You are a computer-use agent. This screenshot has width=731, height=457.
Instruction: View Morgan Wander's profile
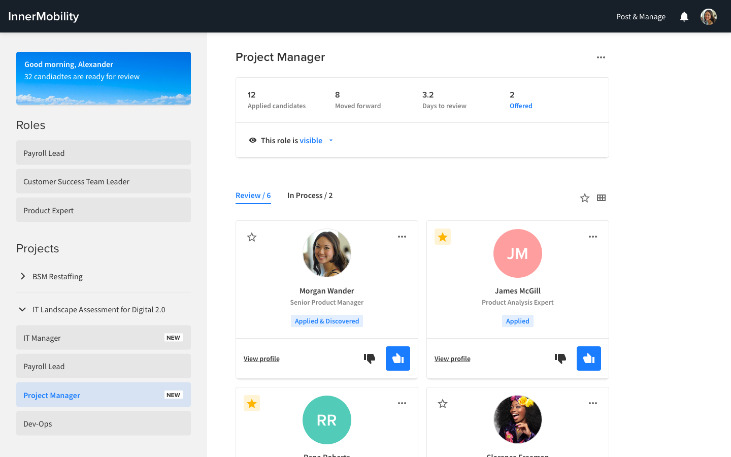[261, 358]
